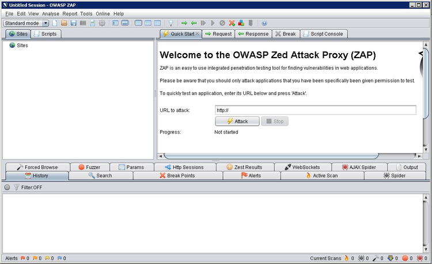Open the Alerts tab
This screenshot has width=432, height=264.
pos(252,176)
